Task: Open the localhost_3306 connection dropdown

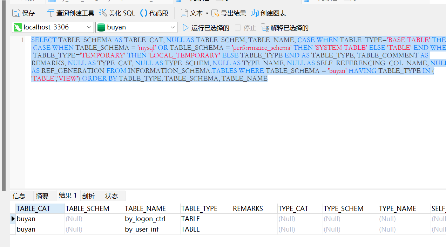Action: 53,27
